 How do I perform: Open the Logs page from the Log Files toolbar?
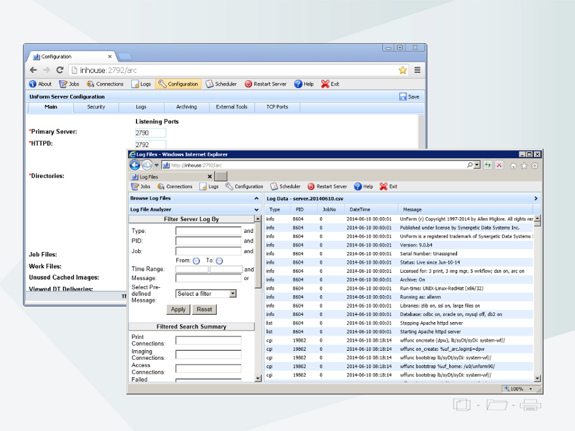click(x=208, y=186)
